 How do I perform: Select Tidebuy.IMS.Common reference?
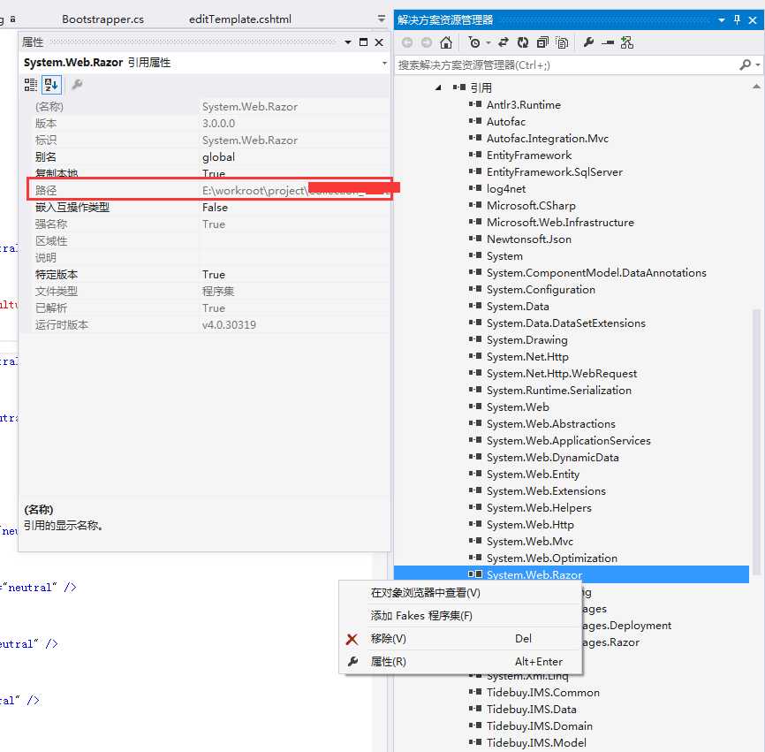pos(543,693)
